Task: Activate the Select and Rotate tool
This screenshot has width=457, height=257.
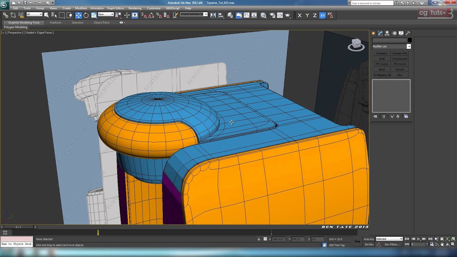Action: [x=86, y=15]
